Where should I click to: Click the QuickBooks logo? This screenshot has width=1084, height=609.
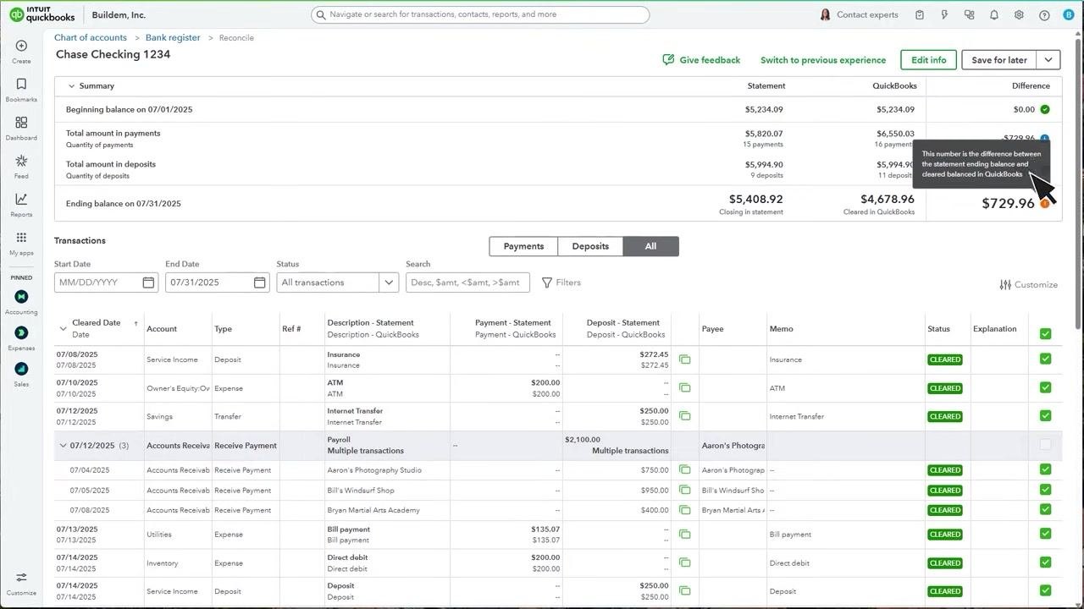pos(42,14)
